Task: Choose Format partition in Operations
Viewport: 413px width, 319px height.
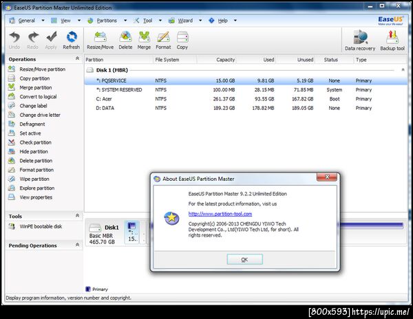Action: pos(30,170)
